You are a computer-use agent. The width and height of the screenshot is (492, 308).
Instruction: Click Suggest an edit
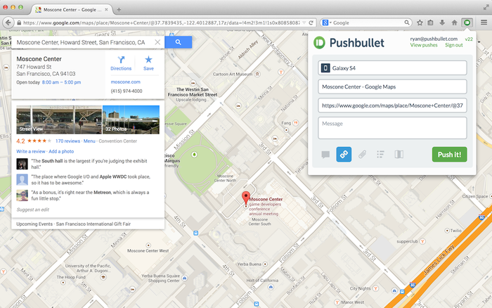(32, 210)
